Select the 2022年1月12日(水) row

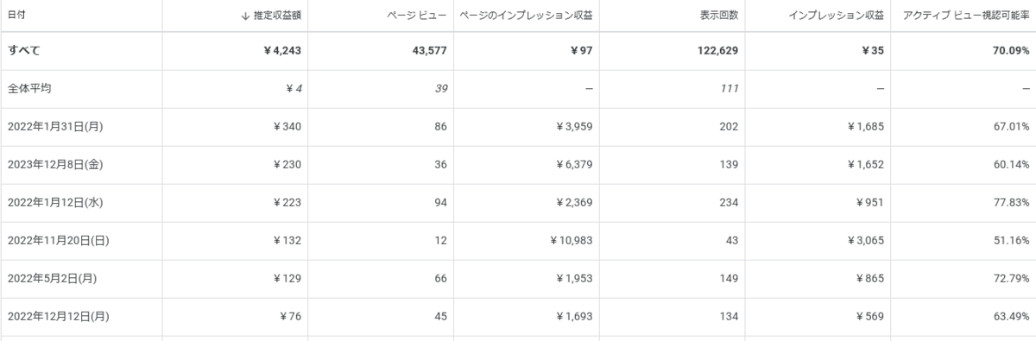(518, 203)
